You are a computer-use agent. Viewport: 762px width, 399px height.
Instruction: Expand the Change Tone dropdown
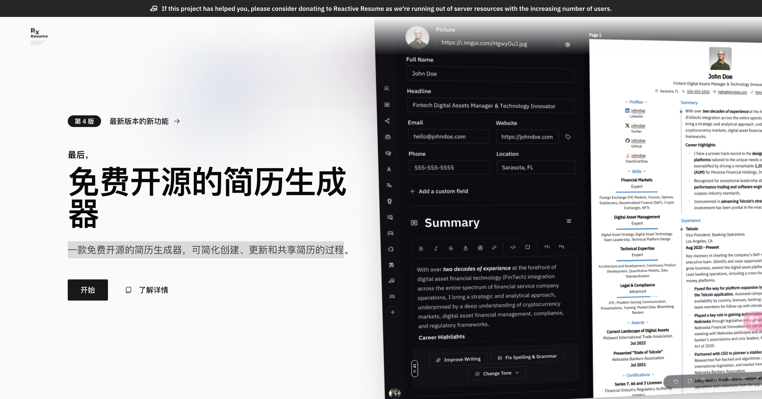coord(497,373)
